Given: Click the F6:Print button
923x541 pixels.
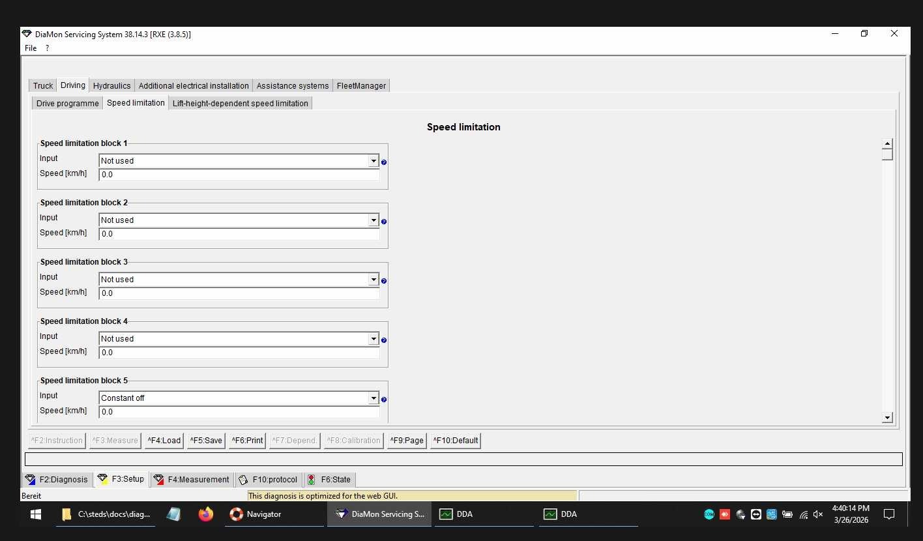Looking at the screenshot, I should 248,441.
